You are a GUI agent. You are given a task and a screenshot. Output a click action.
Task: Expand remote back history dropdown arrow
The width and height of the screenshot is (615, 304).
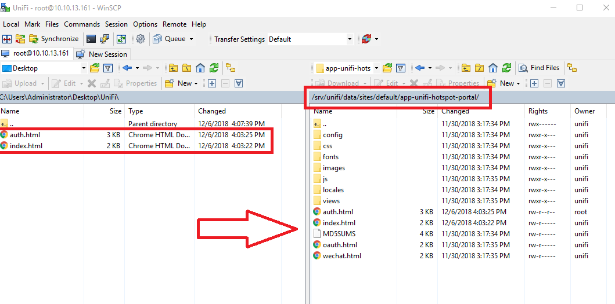point(430,68)
